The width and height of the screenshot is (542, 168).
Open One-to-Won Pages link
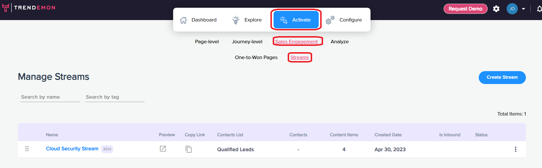tap(256, 57)
